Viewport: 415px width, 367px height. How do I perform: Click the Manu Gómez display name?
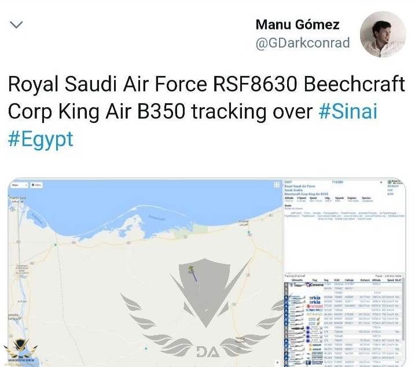point(297,25)
